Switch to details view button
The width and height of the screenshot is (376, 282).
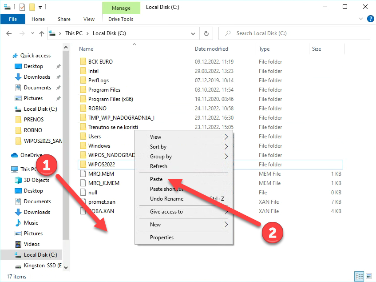tap(359, 276)
